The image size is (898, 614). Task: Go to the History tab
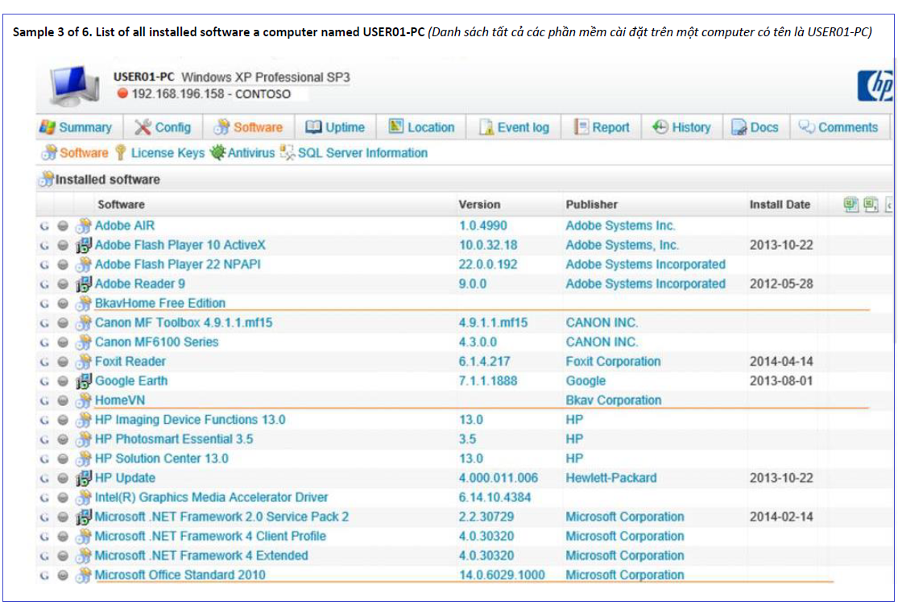(x=681, y=127)
